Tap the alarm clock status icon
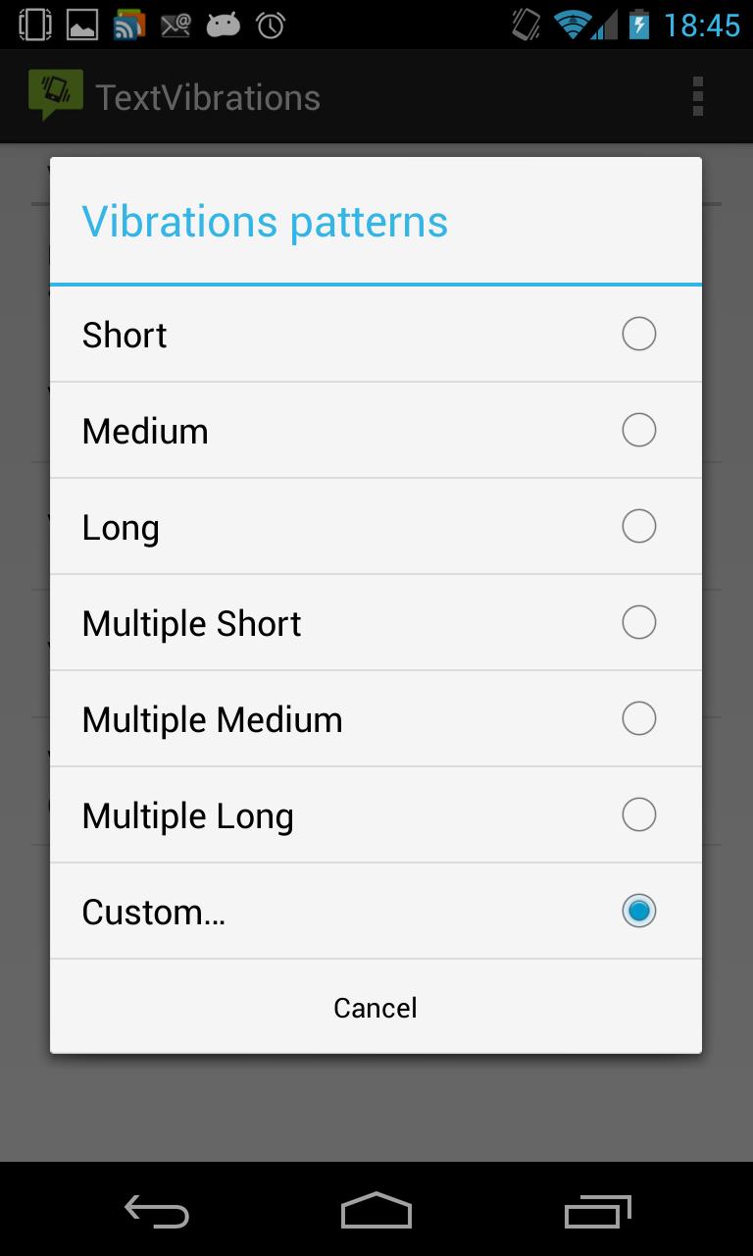The height and width of the screenshot is (1256, 753). point(271,25)
